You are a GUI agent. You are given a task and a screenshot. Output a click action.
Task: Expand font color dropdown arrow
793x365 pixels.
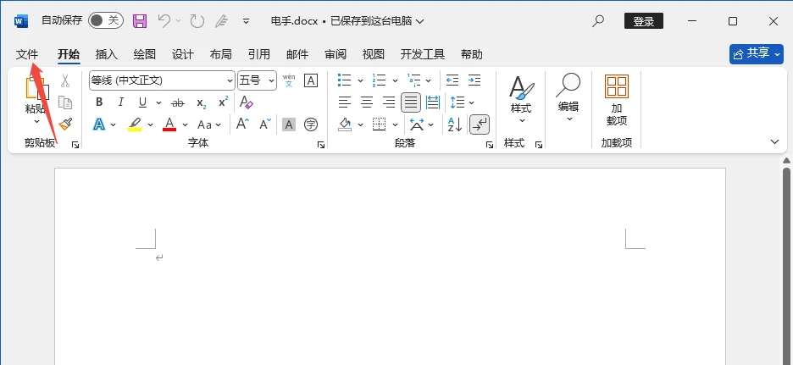tap(185, 124)
